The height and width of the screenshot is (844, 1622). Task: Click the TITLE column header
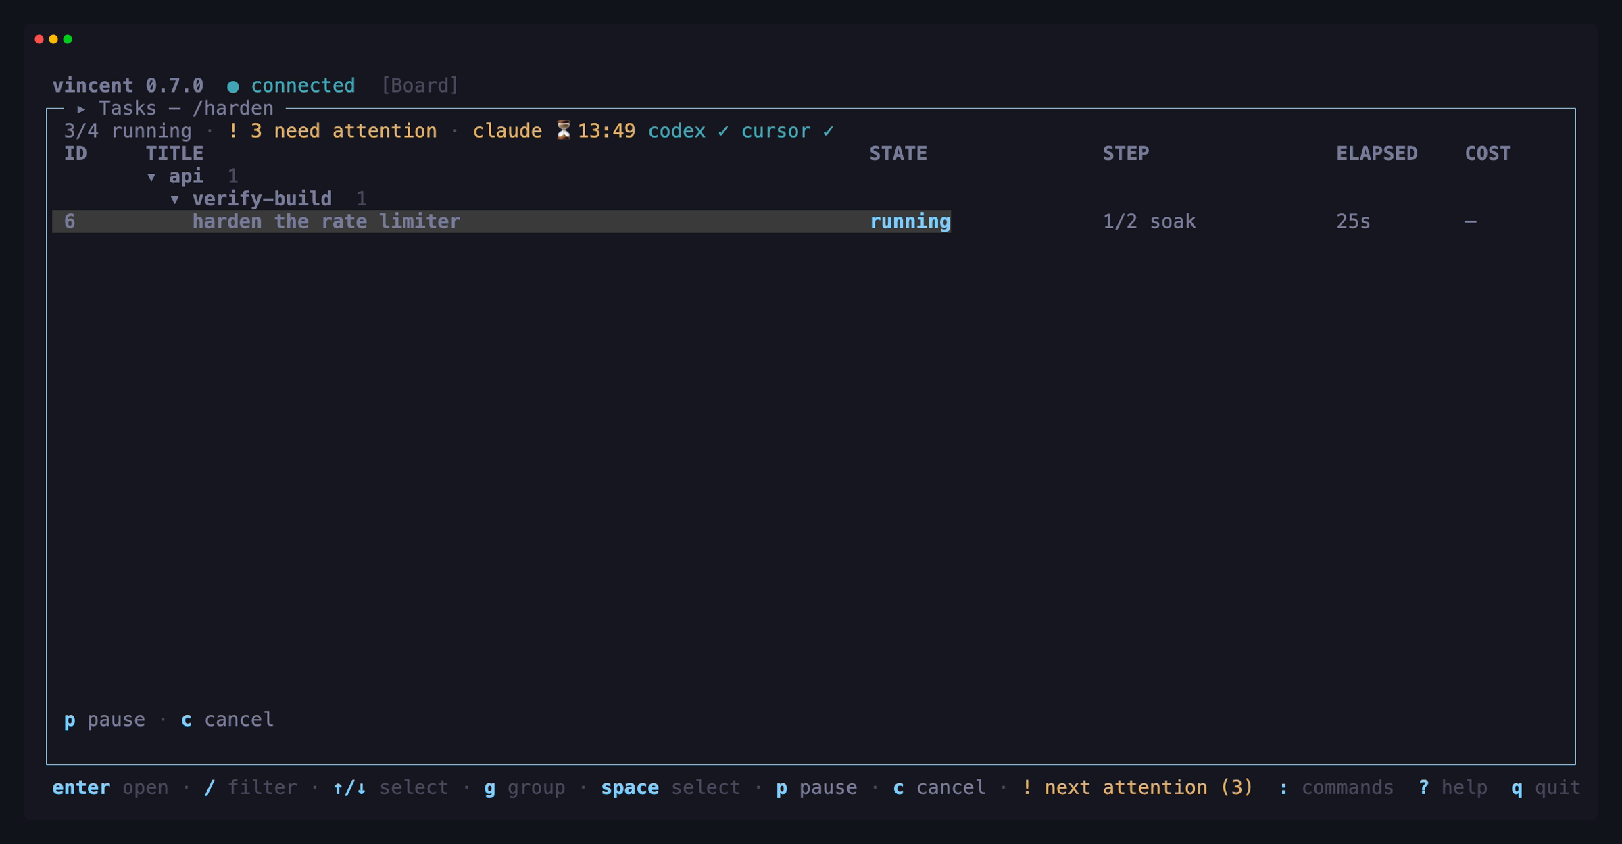[174, 153]
